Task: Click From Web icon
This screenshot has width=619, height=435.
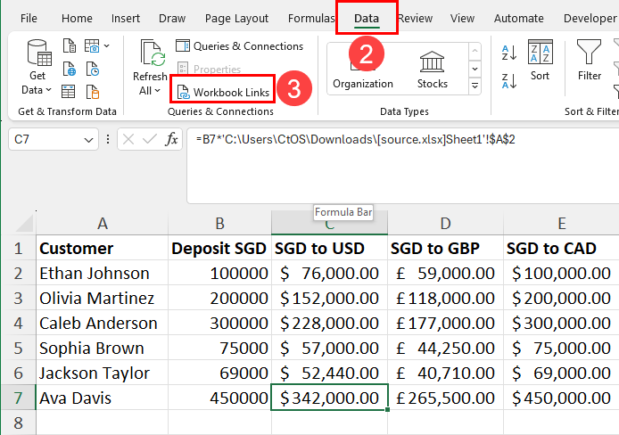Action: point(69,69)
